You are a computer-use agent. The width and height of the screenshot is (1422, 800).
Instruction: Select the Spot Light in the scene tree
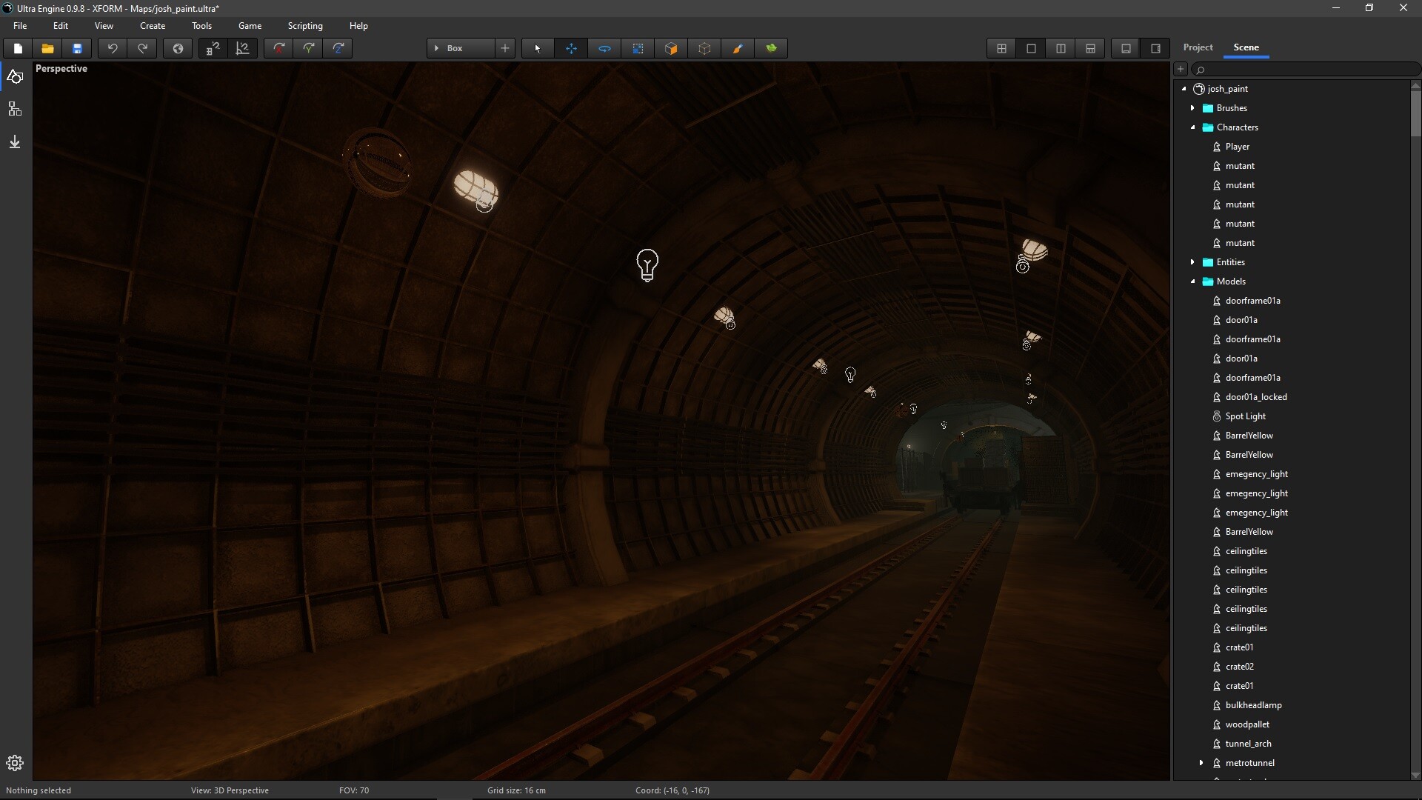1246,416
